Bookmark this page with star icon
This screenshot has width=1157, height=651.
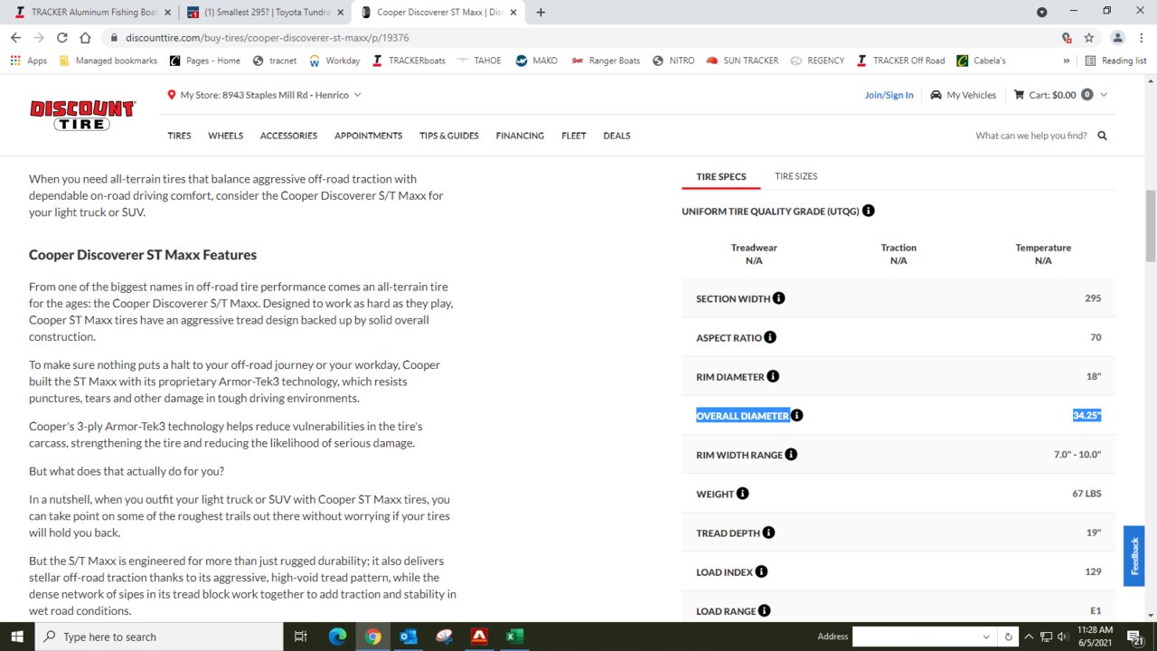(x=1089, y=38)
